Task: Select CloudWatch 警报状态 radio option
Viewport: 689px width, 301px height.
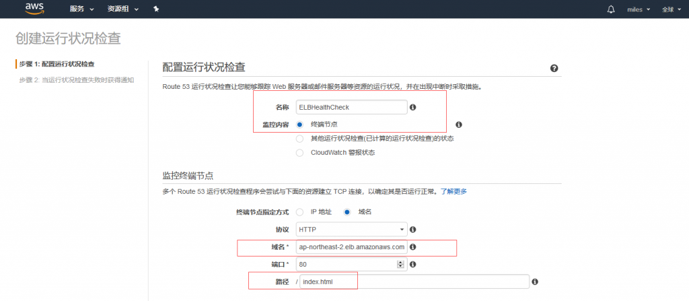Action: tap(299, 153)
